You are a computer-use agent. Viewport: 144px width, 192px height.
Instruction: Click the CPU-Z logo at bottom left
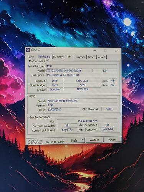click(x=35, y=142)
